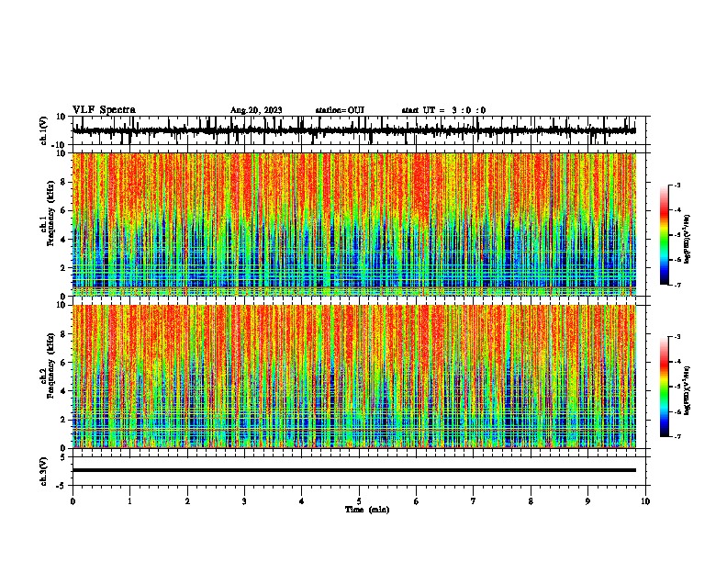The height and width of the screenshot is (562, 727).
Task: Click the ch.2 colorbar log PSD label
Action: 688,391
